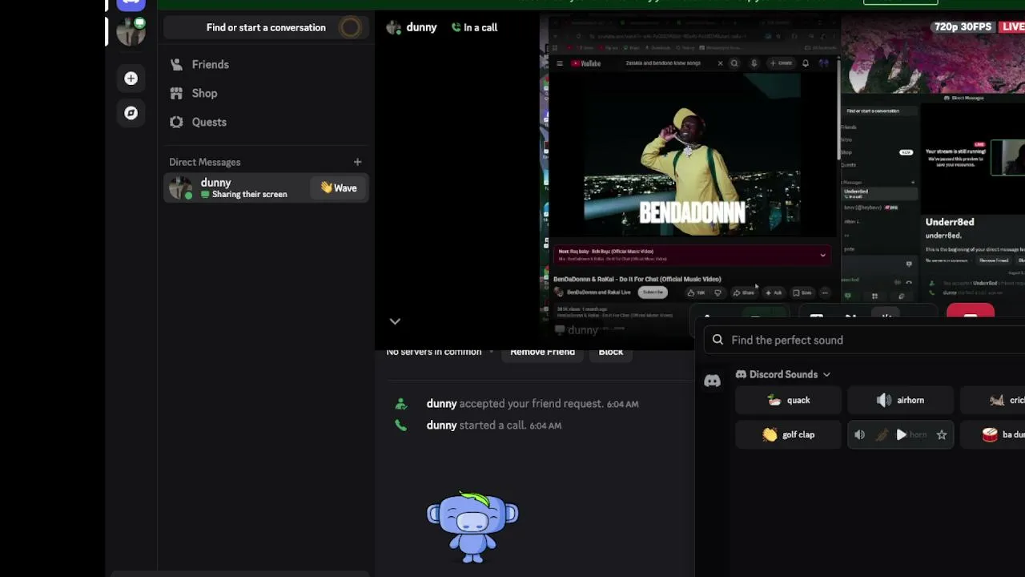Click Save under the YouTube video
This screenshot has height=577, width=1025.
pyautogui.click(x=802, y=293)
